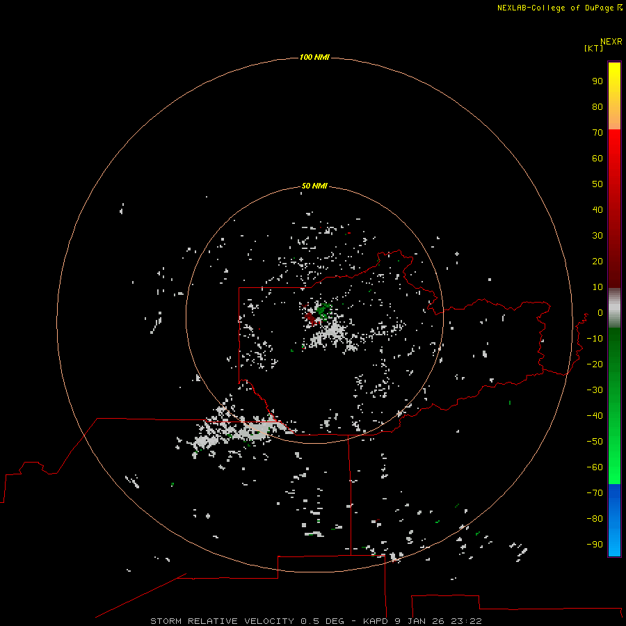Click the NEXR label above color scale

click(611, 42)
